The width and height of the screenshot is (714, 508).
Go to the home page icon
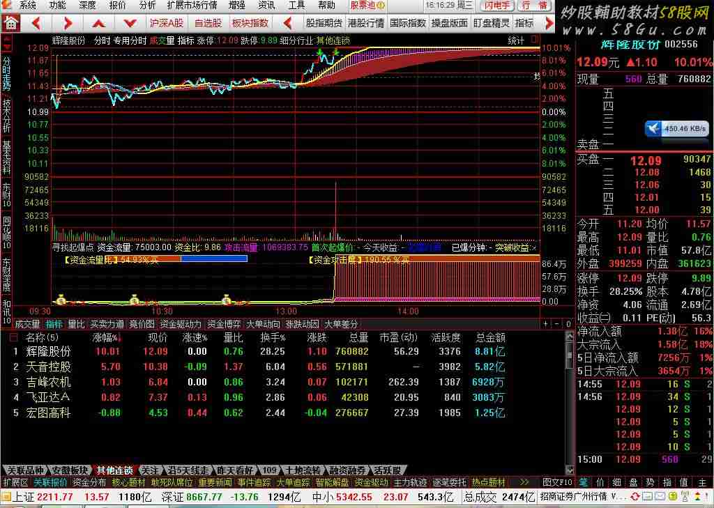[x=10, y=23]
